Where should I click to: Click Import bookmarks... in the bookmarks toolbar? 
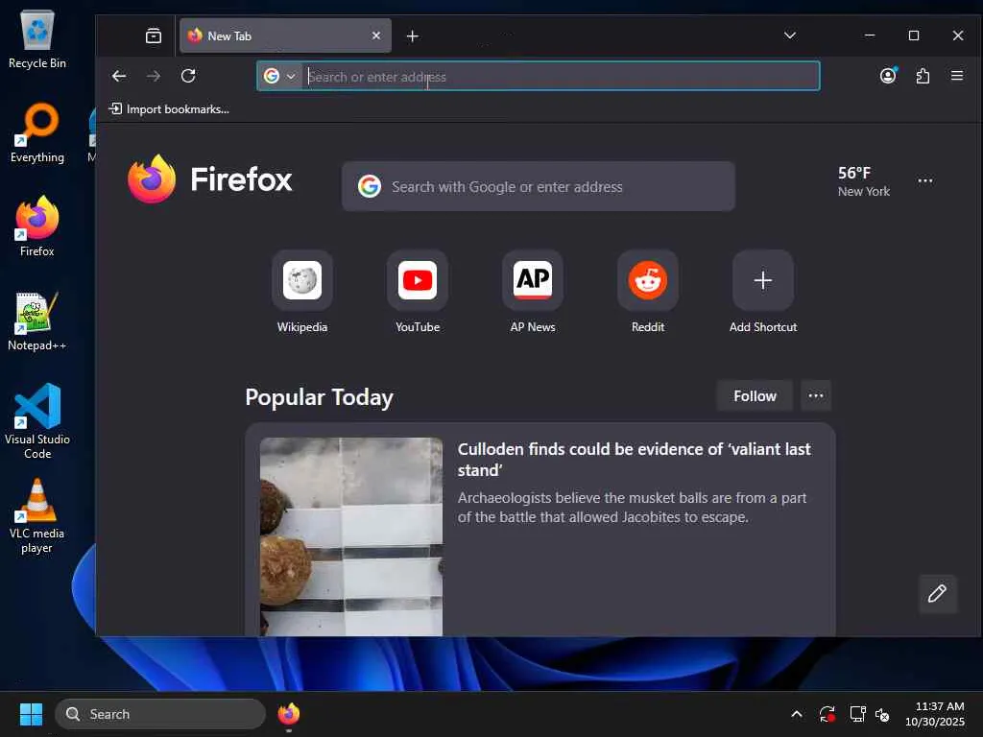[169, 109]
